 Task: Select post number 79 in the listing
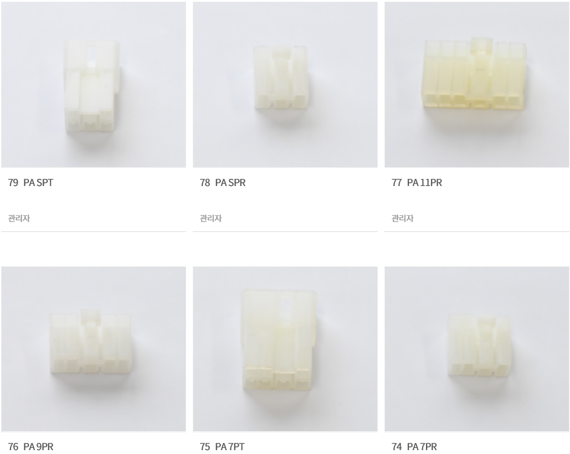click(x=13, y=183)
